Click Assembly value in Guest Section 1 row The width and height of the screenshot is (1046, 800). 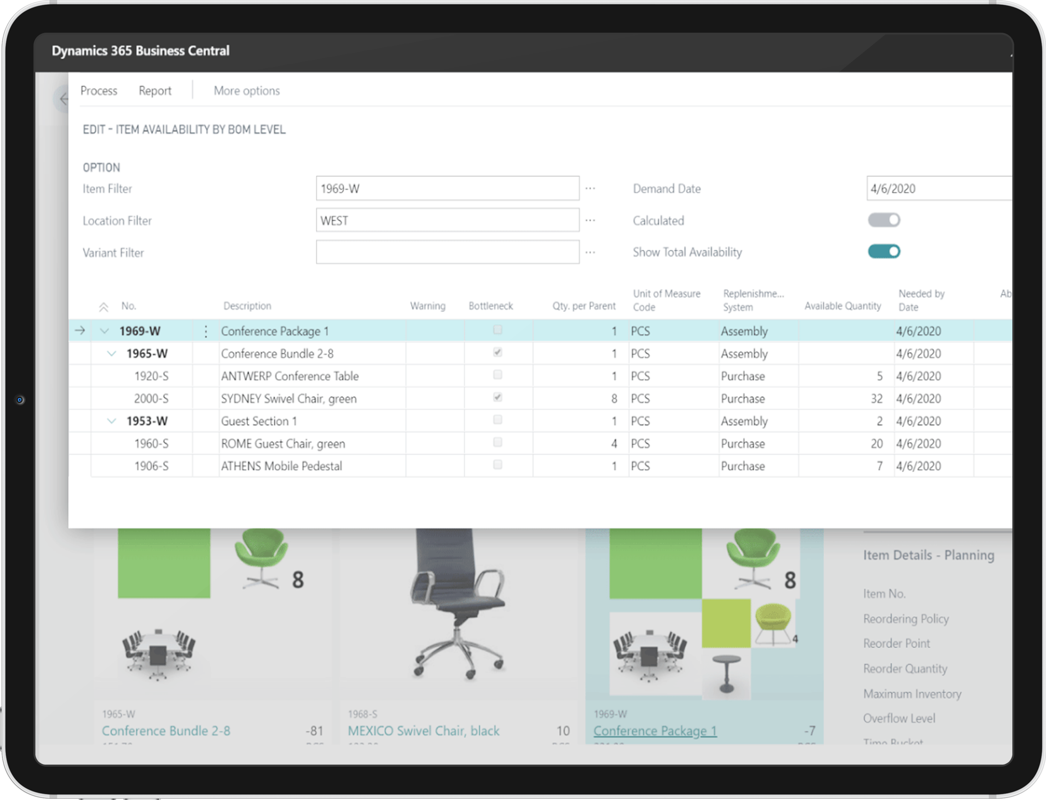744,421
